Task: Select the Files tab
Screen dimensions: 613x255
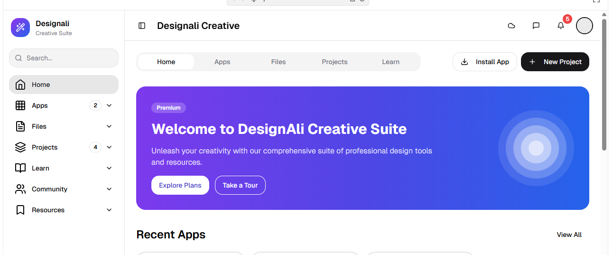Action: [x=279, y=62]
